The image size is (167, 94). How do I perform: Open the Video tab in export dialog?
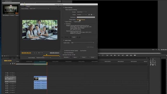pos(69,37)
